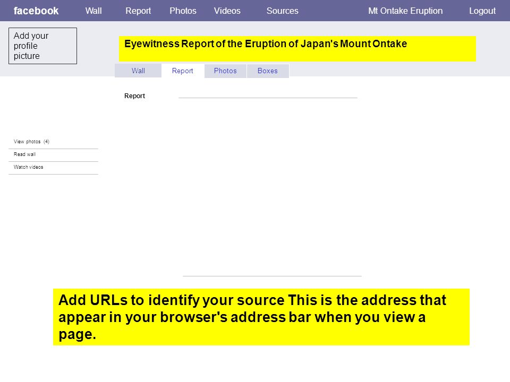The image size is (510, 382).
Task: Click View photos (4) sidebar link
Action: click(x=31, y=142)
